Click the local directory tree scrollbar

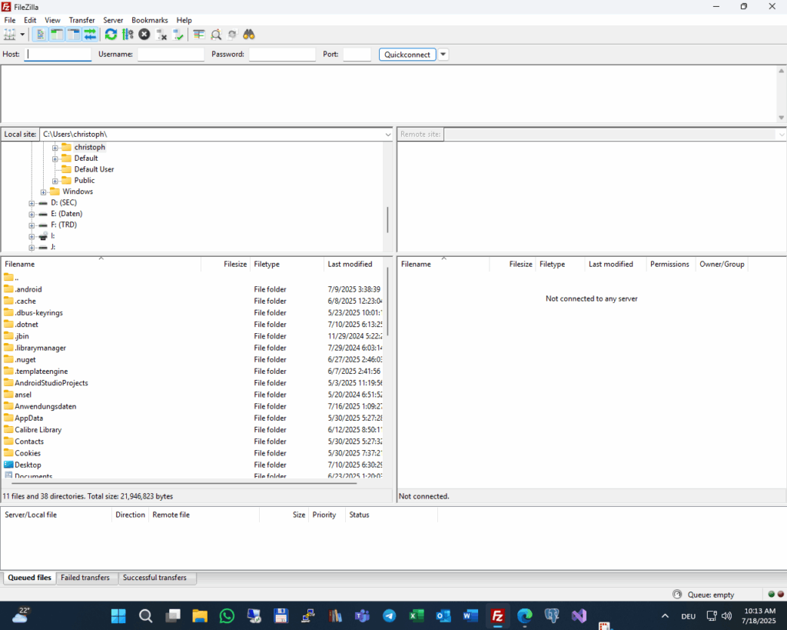[387, 219]
